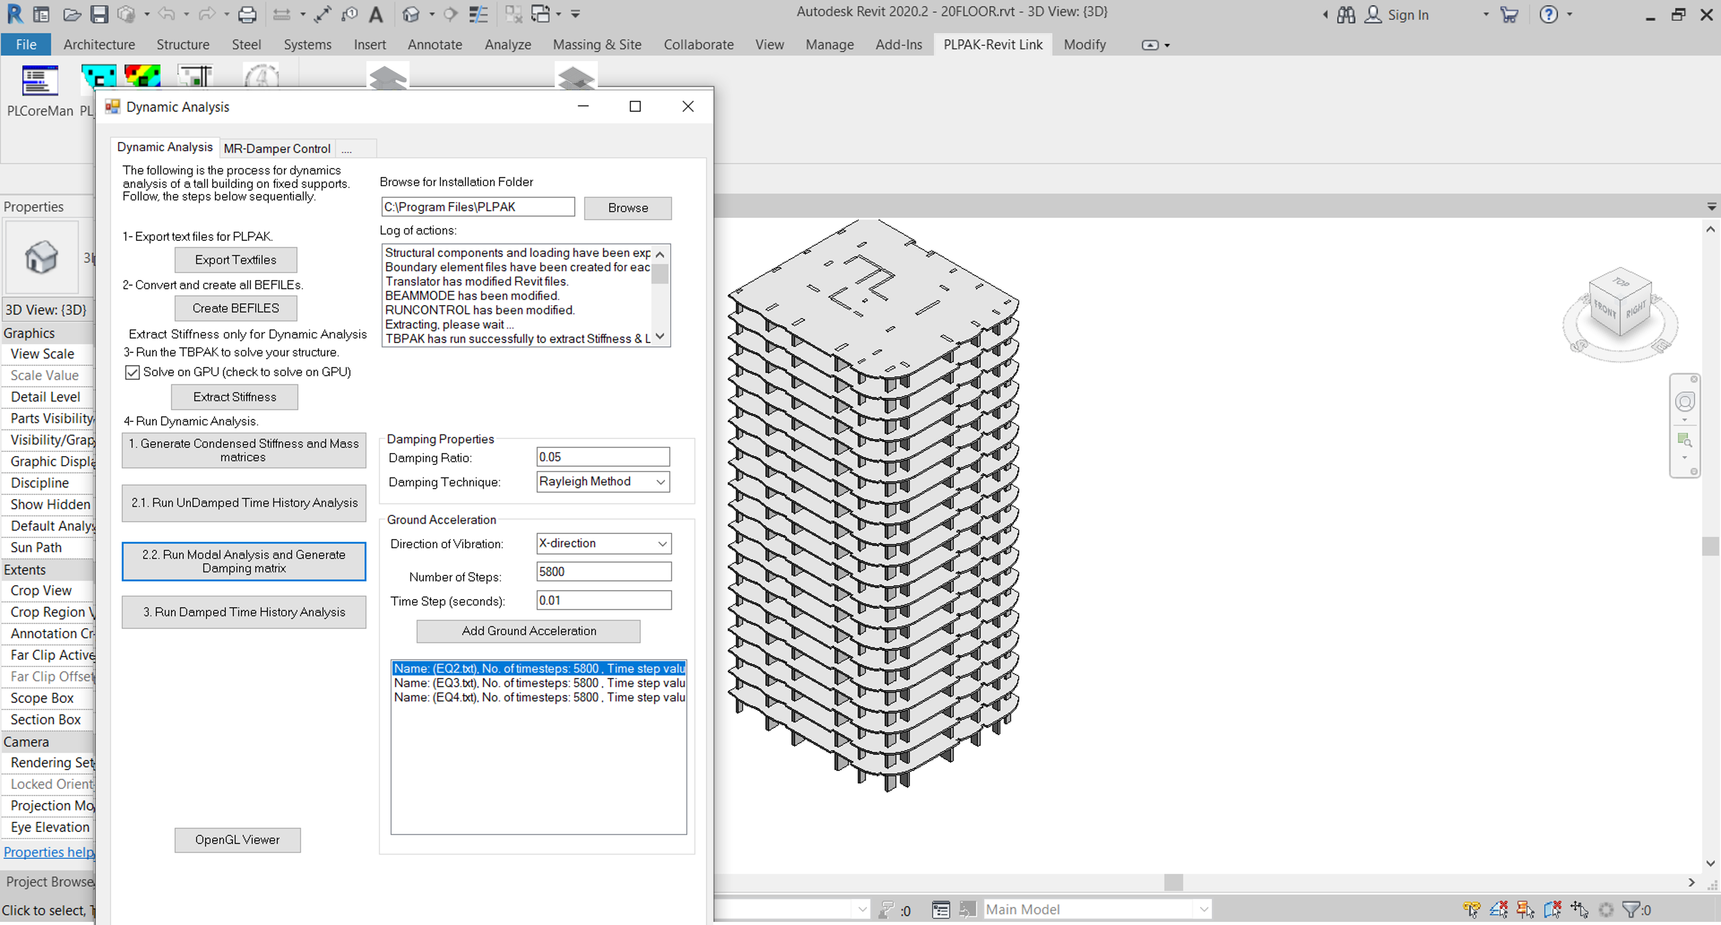Expand the Customize Quick Access Toolbar arrow
Viewport: 1721px width, 925px height.
tap(575, 14)
